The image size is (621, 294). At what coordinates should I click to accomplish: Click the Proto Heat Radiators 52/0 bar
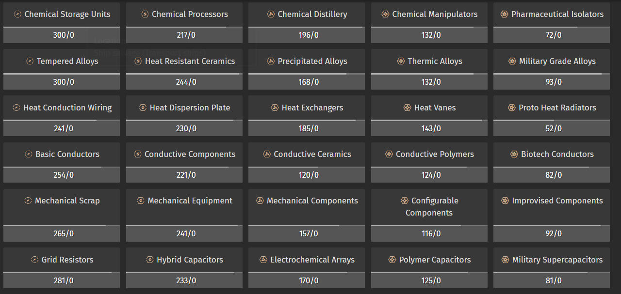[552, 128]
